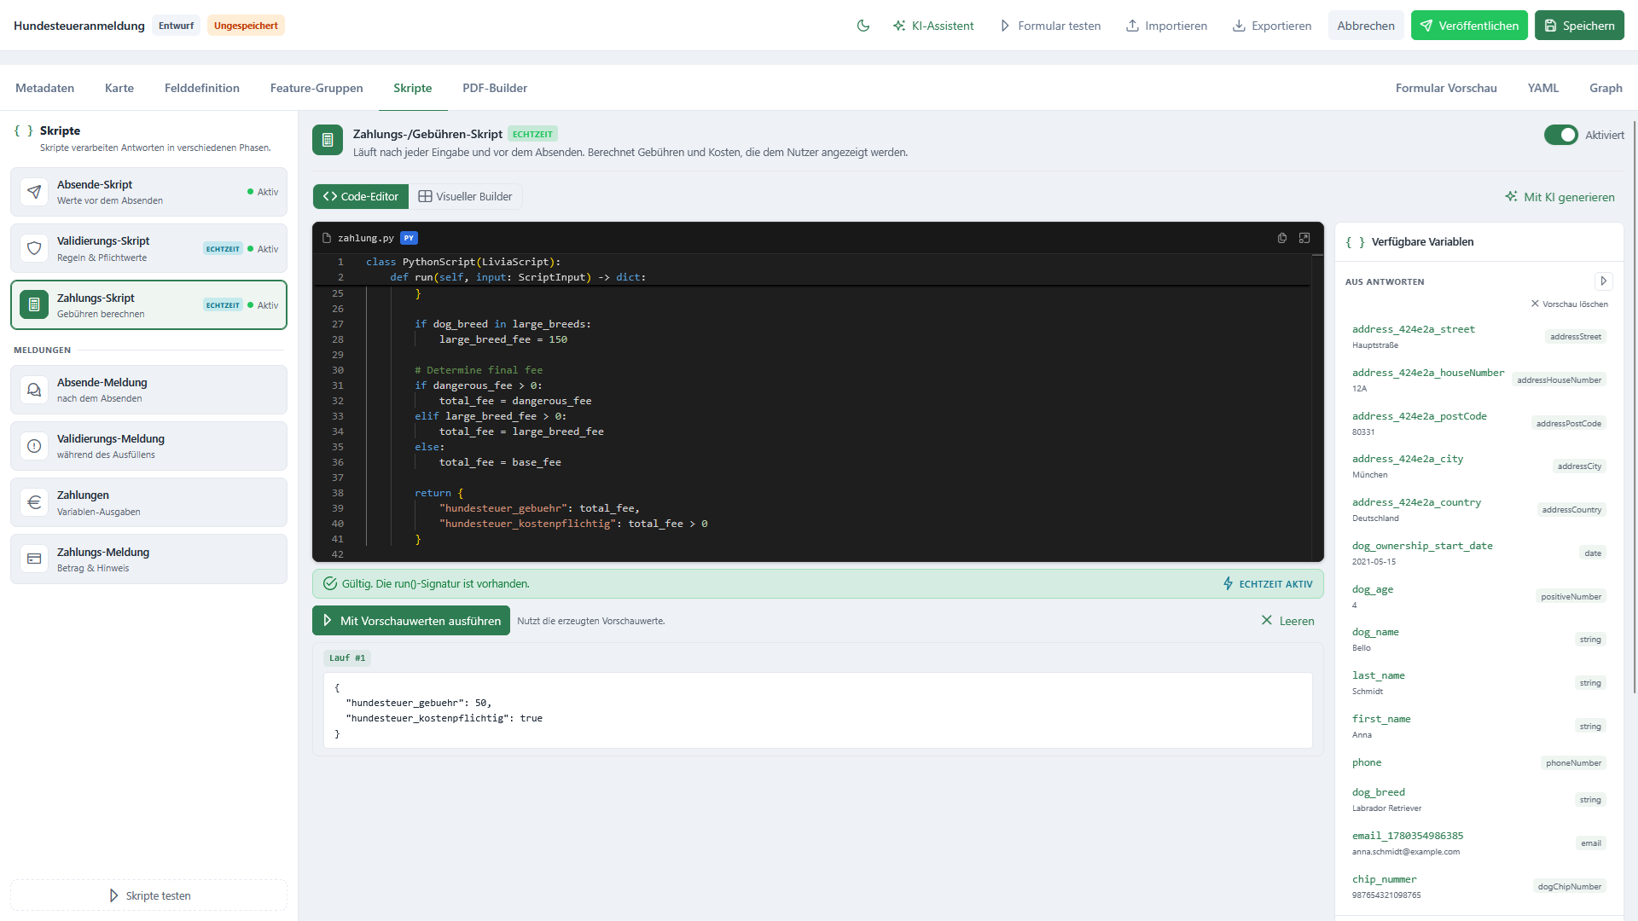
Task: Select the Skripte tab
Action: coord(413,88)
